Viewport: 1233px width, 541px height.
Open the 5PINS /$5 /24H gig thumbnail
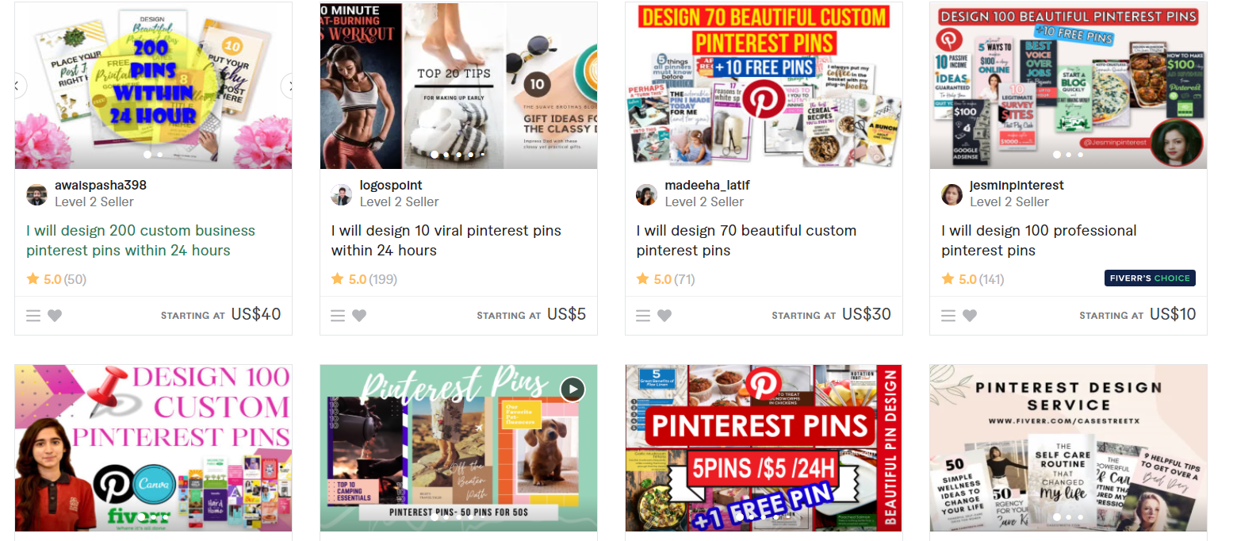click(764, 448)
